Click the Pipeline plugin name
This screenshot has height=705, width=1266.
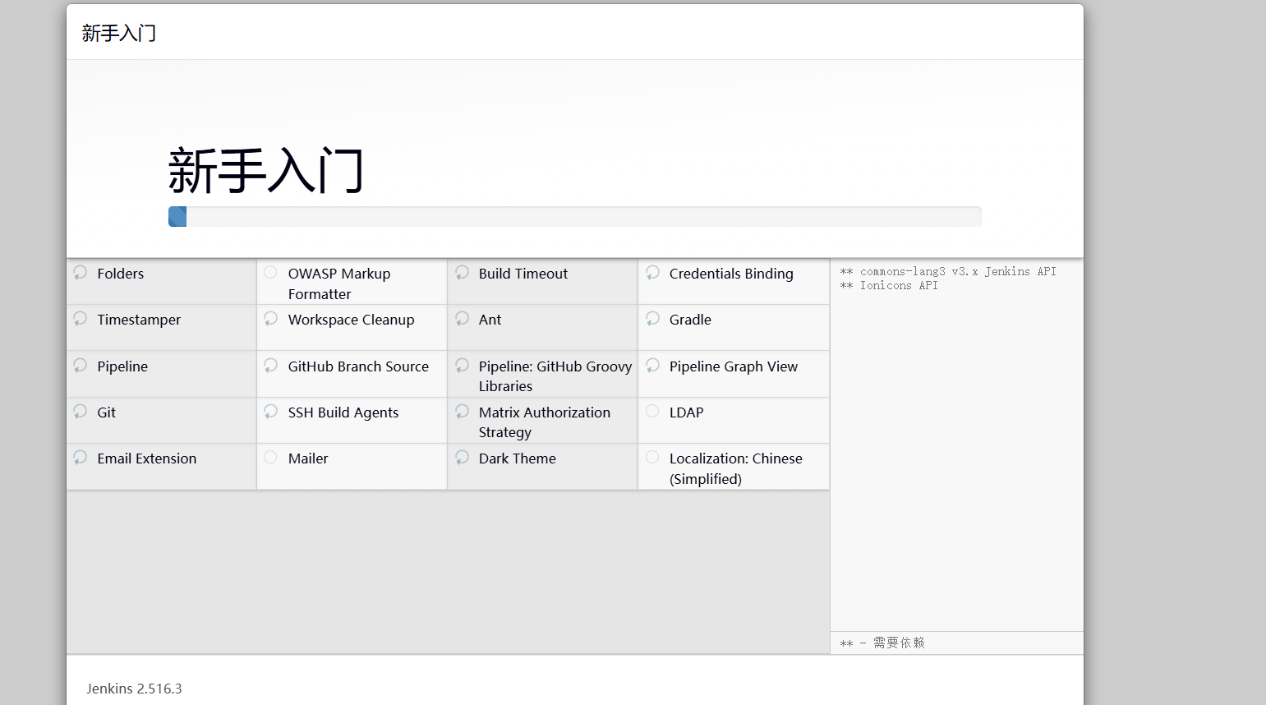[x=122, y=366]
